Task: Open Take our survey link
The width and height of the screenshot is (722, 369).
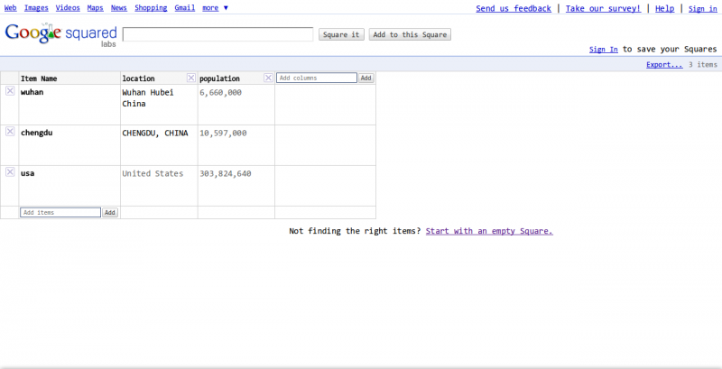Action: (603, 8)
